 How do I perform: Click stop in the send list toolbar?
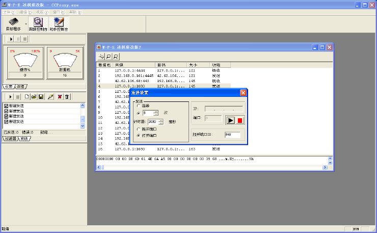[17, 97]
